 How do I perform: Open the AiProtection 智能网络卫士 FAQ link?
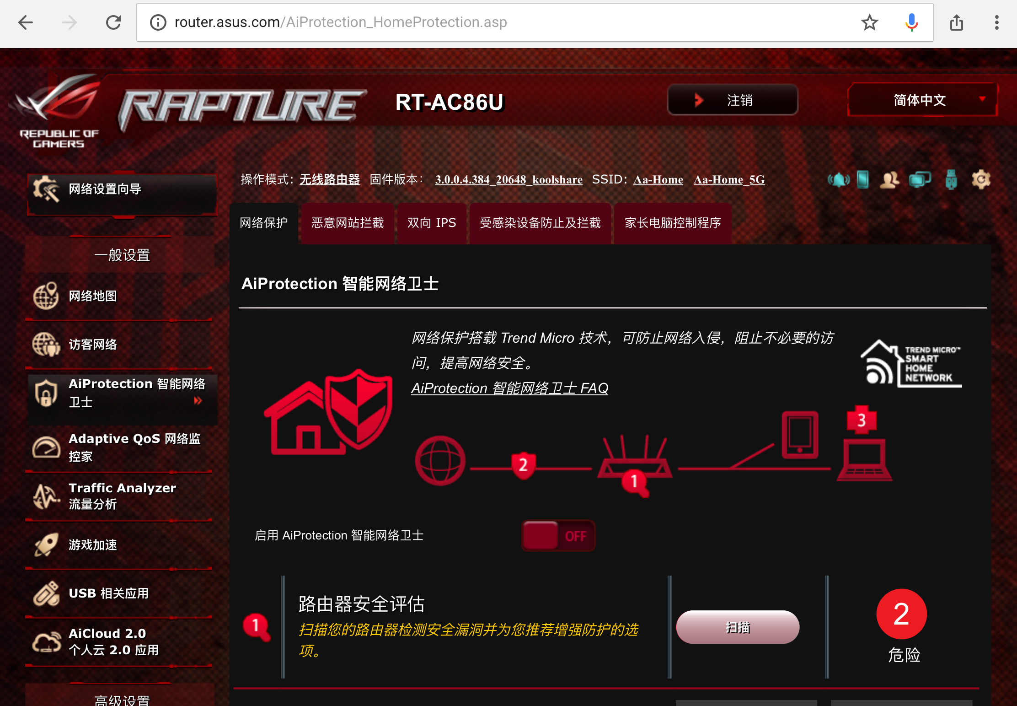tap(509, 388)
